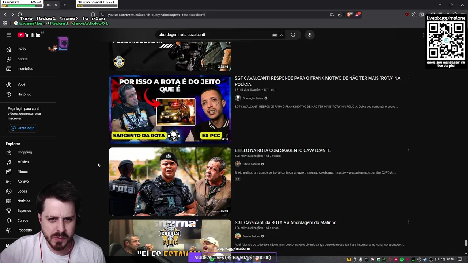Viewport: 468px width, 263px height.
Task: Open Discord from the system tray
Action: pyautogui.click(x=372, y=259)
